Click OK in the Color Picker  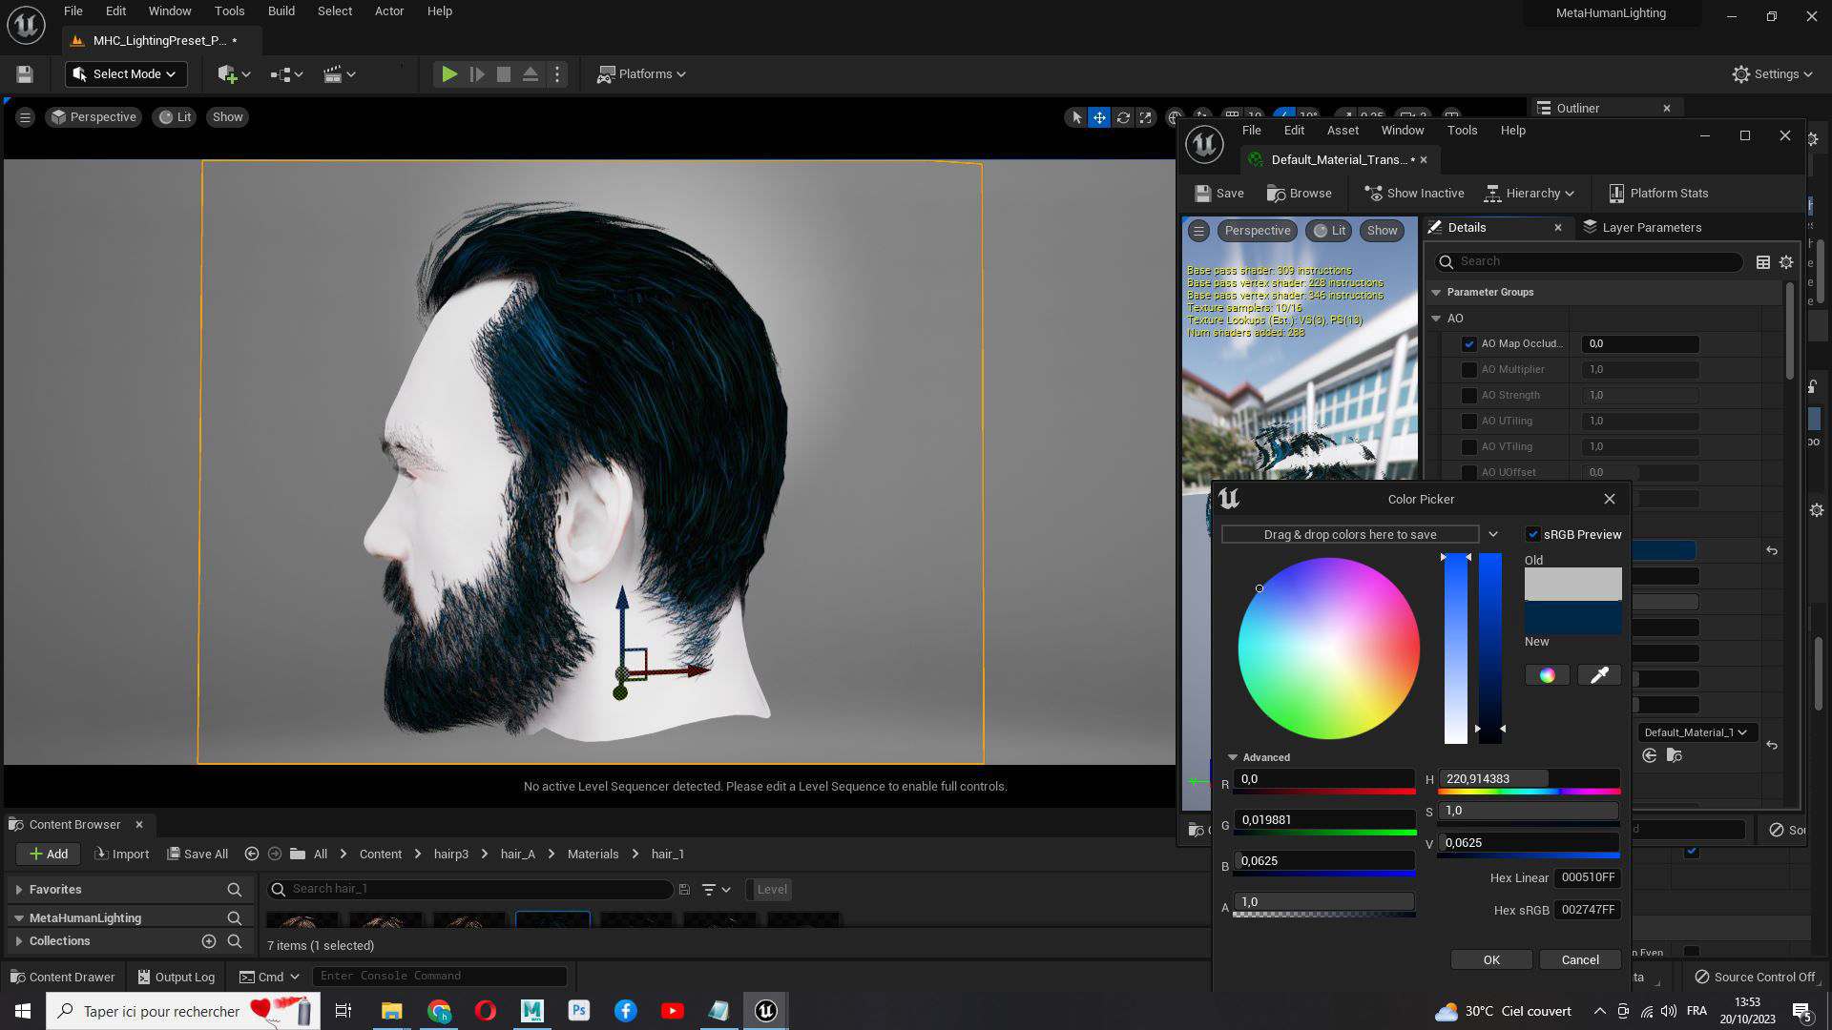click(x=1491, y=960)
